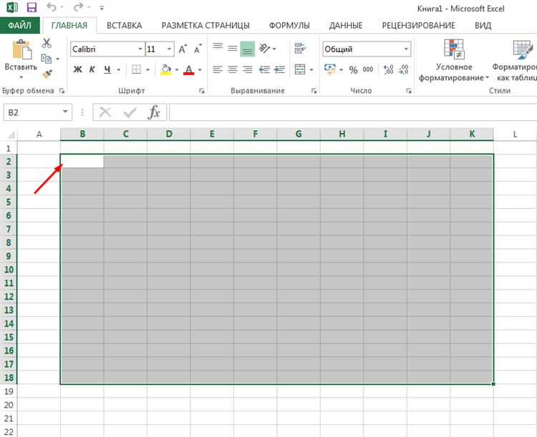Decrease the font size with the small A
This screenshot has height=437, width=537.
click(198, 49)
